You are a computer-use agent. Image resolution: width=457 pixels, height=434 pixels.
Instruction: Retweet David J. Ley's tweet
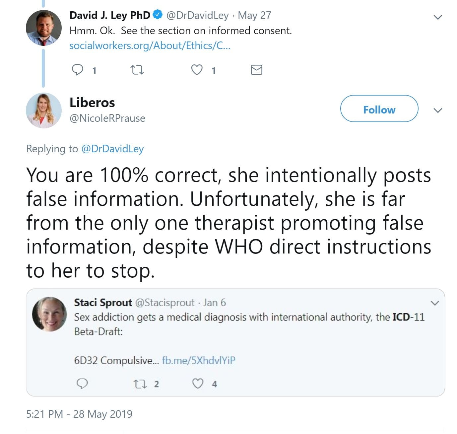pyautogui.click(x=137, y=70)
